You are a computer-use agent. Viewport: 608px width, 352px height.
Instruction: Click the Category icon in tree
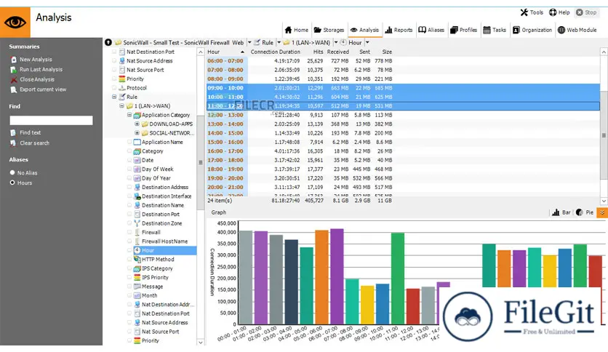pyautogui.click(x=137, y=151)
